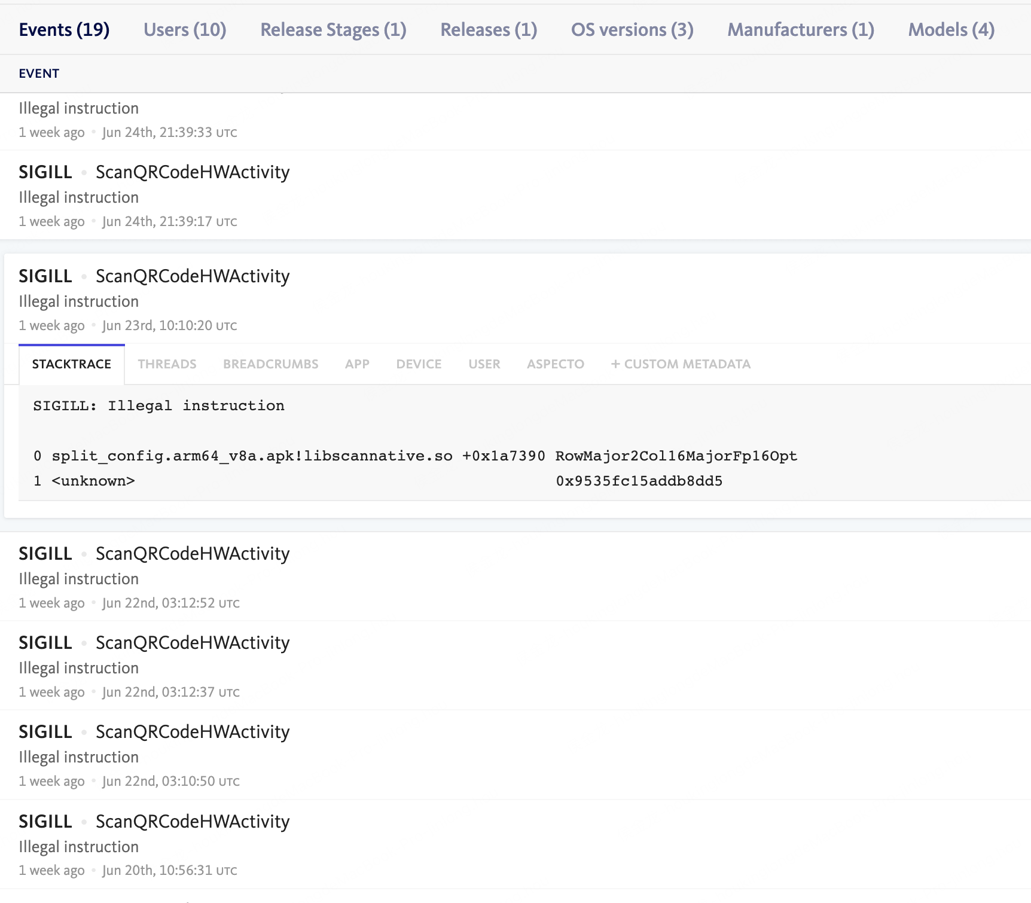1031x903 pixels.
Task: Click + CUSTOM METADATA
Action: point(681,364)
